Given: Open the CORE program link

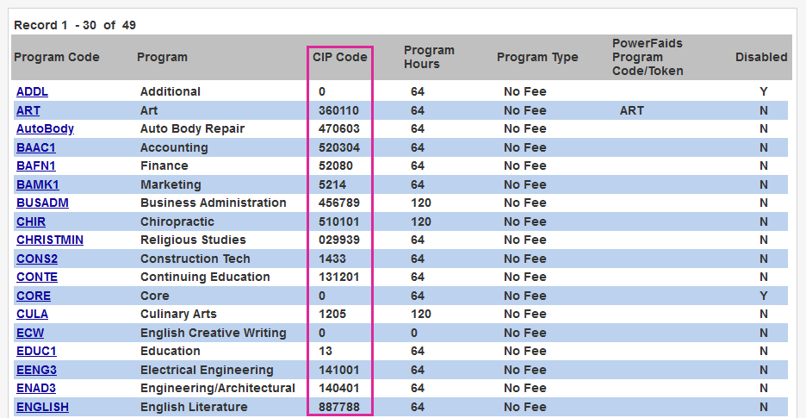Looking at the screenshot, I should tap(34, 296).
